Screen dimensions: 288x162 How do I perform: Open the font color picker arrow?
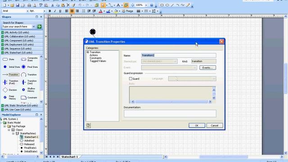(x=104, y=11)
